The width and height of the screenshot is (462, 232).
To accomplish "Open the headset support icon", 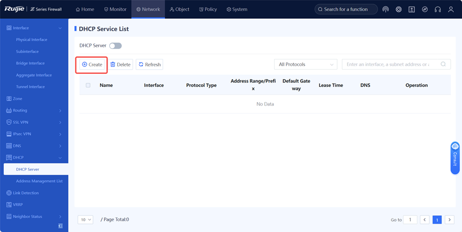I will click(438, 10).
